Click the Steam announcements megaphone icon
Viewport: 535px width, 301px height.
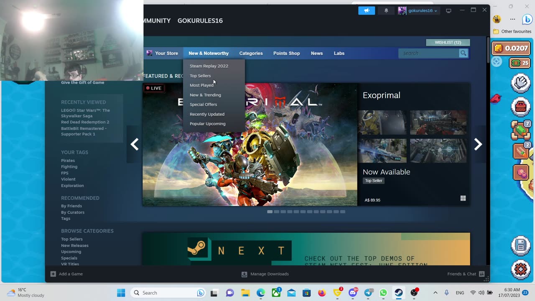[x=367, y=10]
